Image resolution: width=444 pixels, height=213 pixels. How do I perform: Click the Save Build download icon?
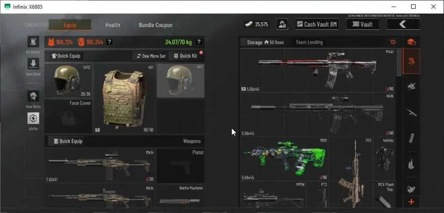(x=33, y=64)
